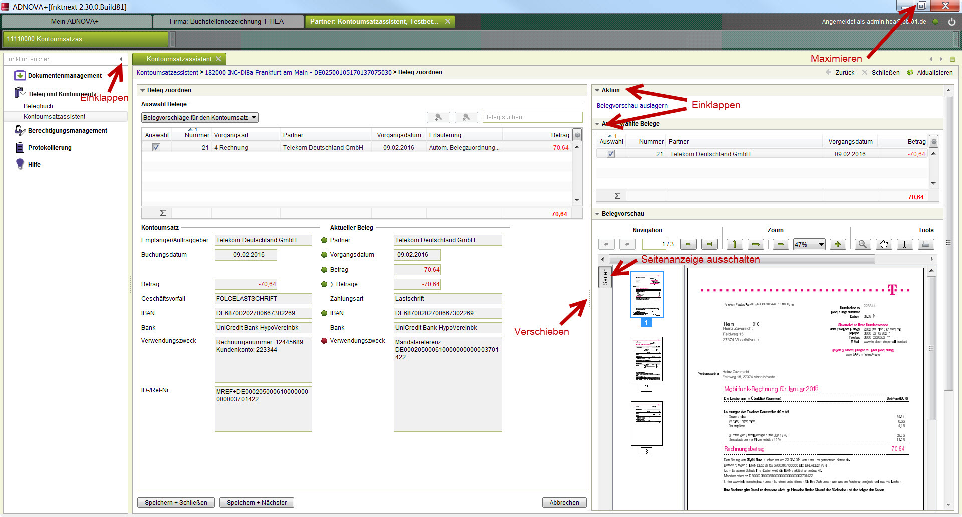Toggle the Seiten page thumbnail panel
The image size is (962, 517).
(605, 277)
